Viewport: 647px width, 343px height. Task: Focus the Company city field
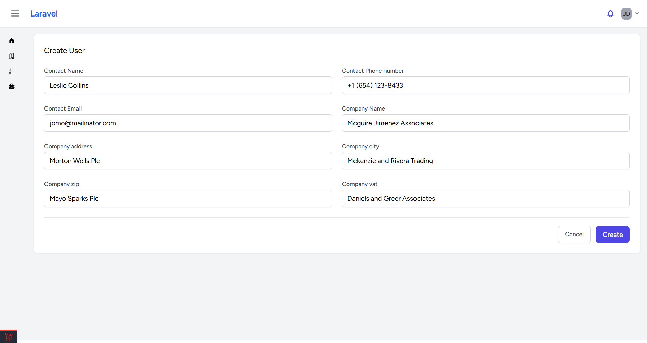coord(486,161)
